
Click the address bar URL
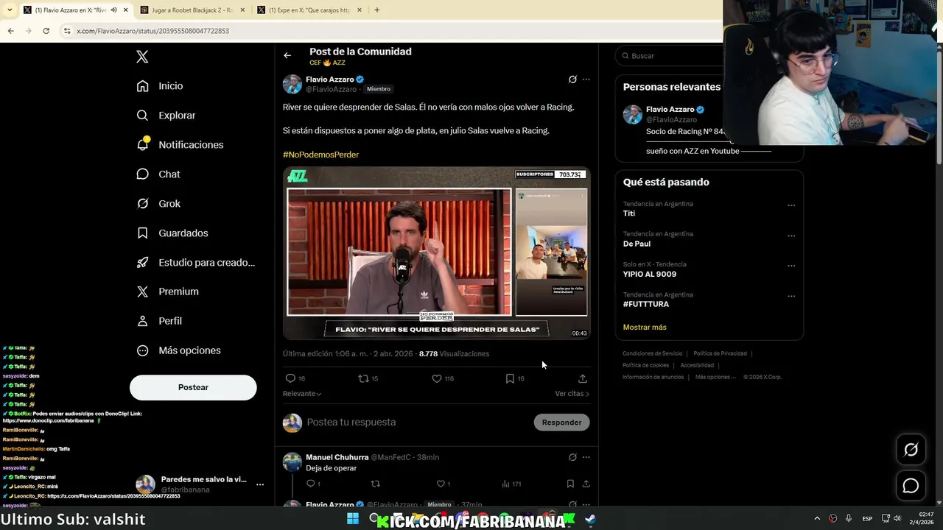point(153,31)
